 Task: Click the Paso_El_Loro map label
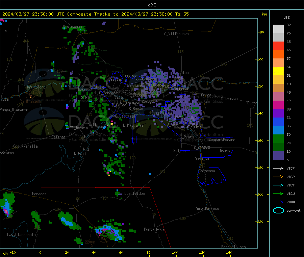(233, 247)
